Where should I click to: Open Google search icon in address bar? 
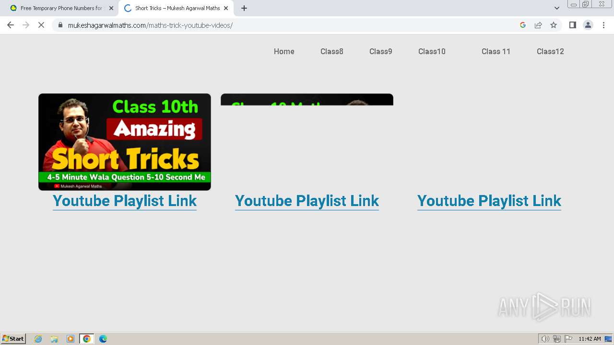[523, 25]
